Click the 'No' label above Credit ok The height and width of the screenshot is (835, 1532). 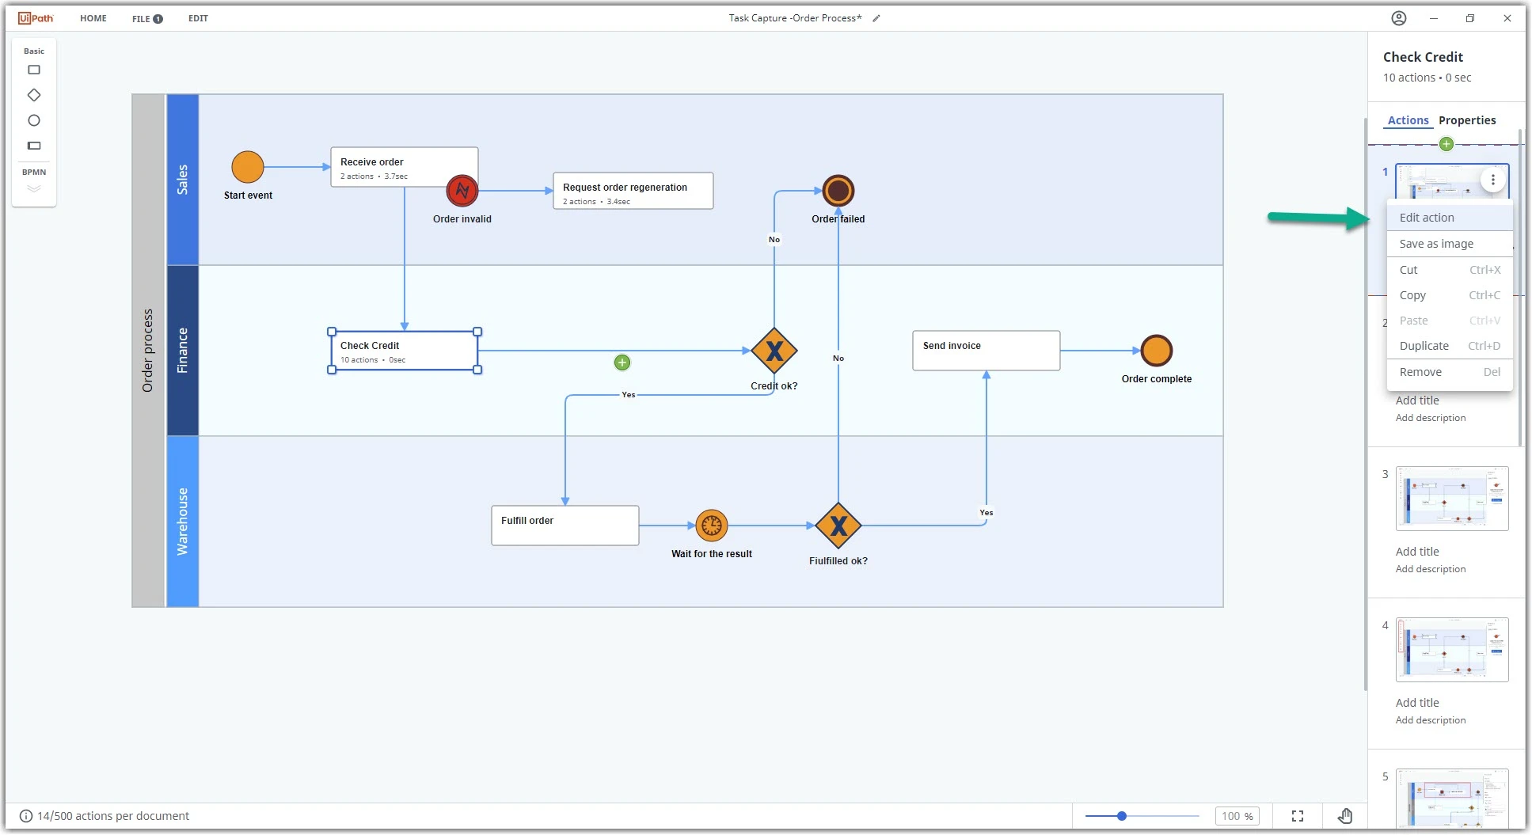(x=774, y=239)
